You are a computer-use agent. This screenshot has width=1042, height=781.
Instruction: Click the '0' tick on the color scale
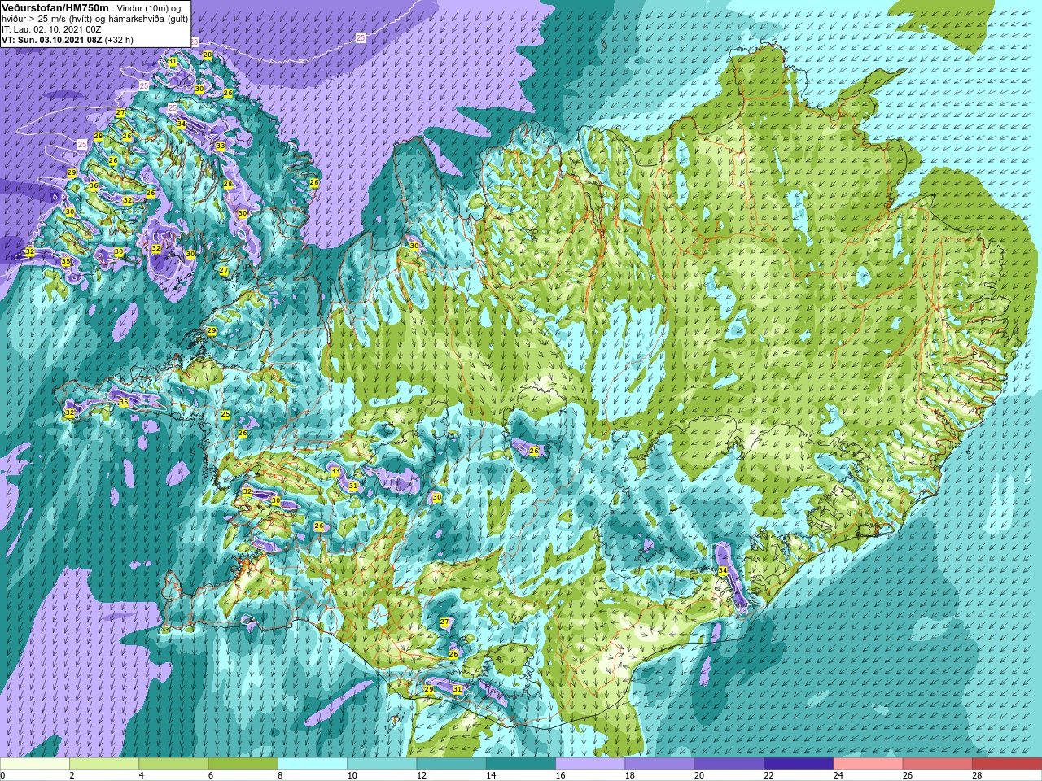point(2,775)
